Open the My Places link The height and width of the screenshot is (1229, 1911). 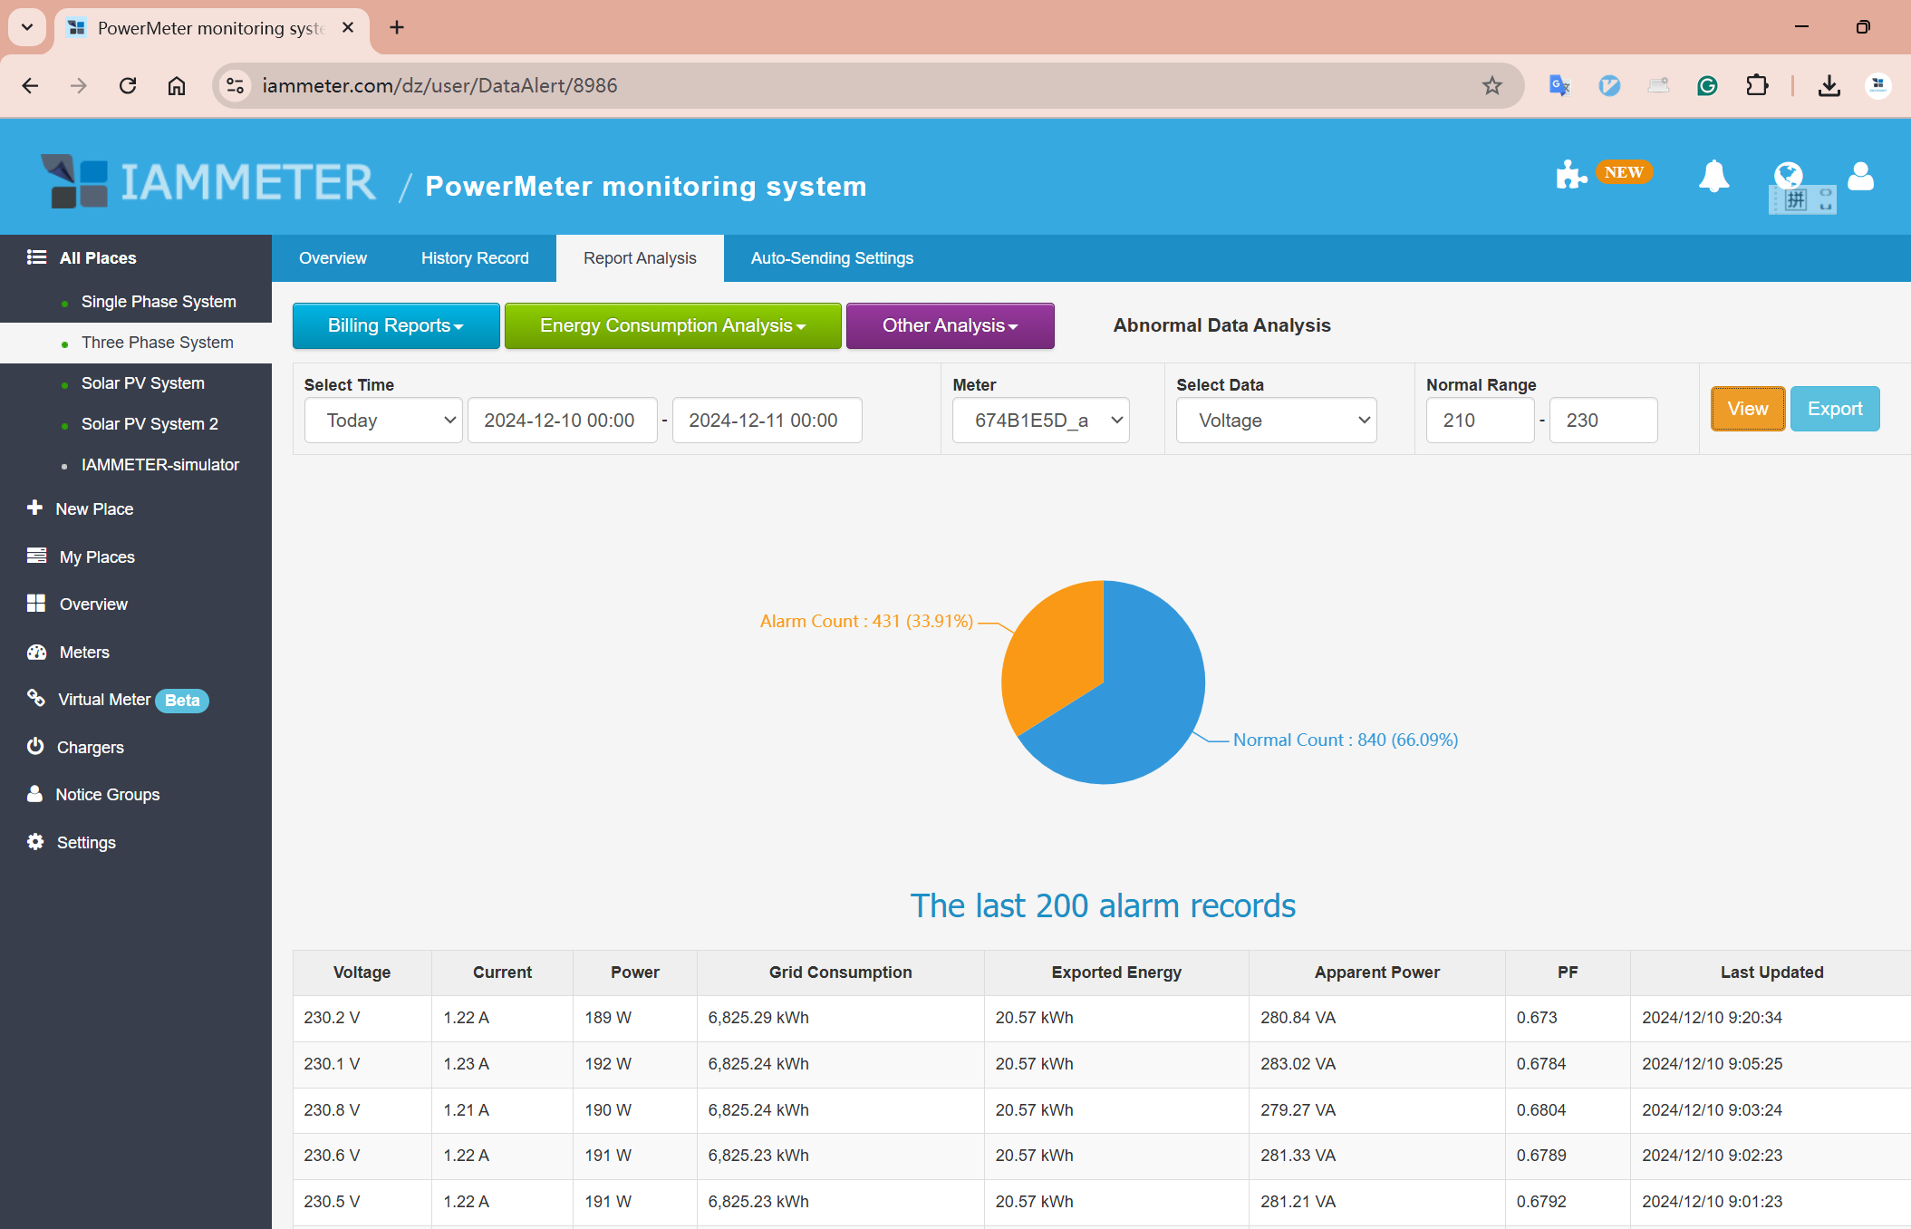tap(97, 556)
